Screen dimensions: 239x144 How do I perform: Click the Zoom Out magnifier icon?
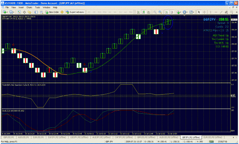160,12
